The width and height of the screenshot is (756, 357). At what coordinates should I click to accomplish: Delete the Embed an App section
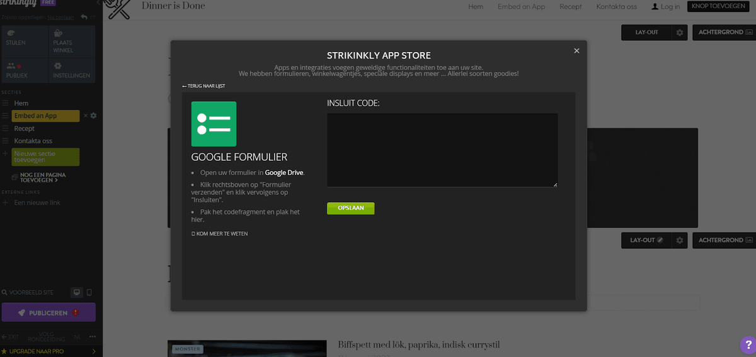pos(86,116)
